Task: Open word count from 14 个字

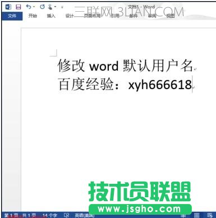Action: (50, 216)
